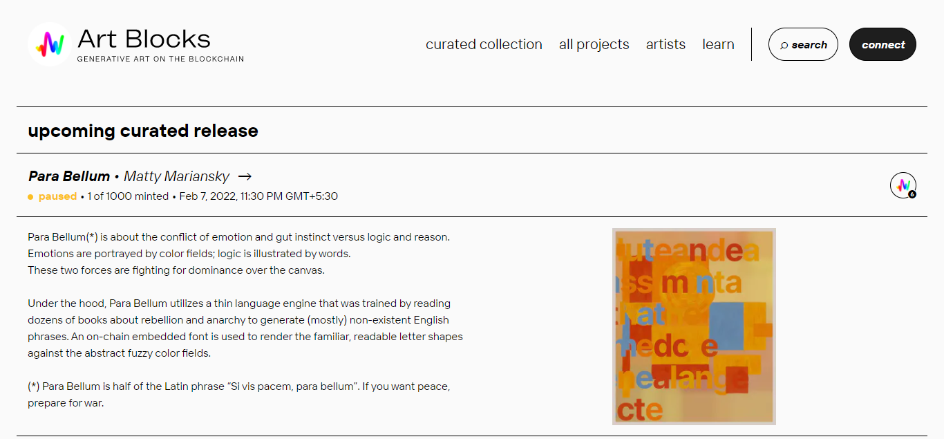The height and width of the screenshot is (439, 944).
Task: Click the 1 of 1000 minted text
Action: pyautogui.click(x=128, y=196)
